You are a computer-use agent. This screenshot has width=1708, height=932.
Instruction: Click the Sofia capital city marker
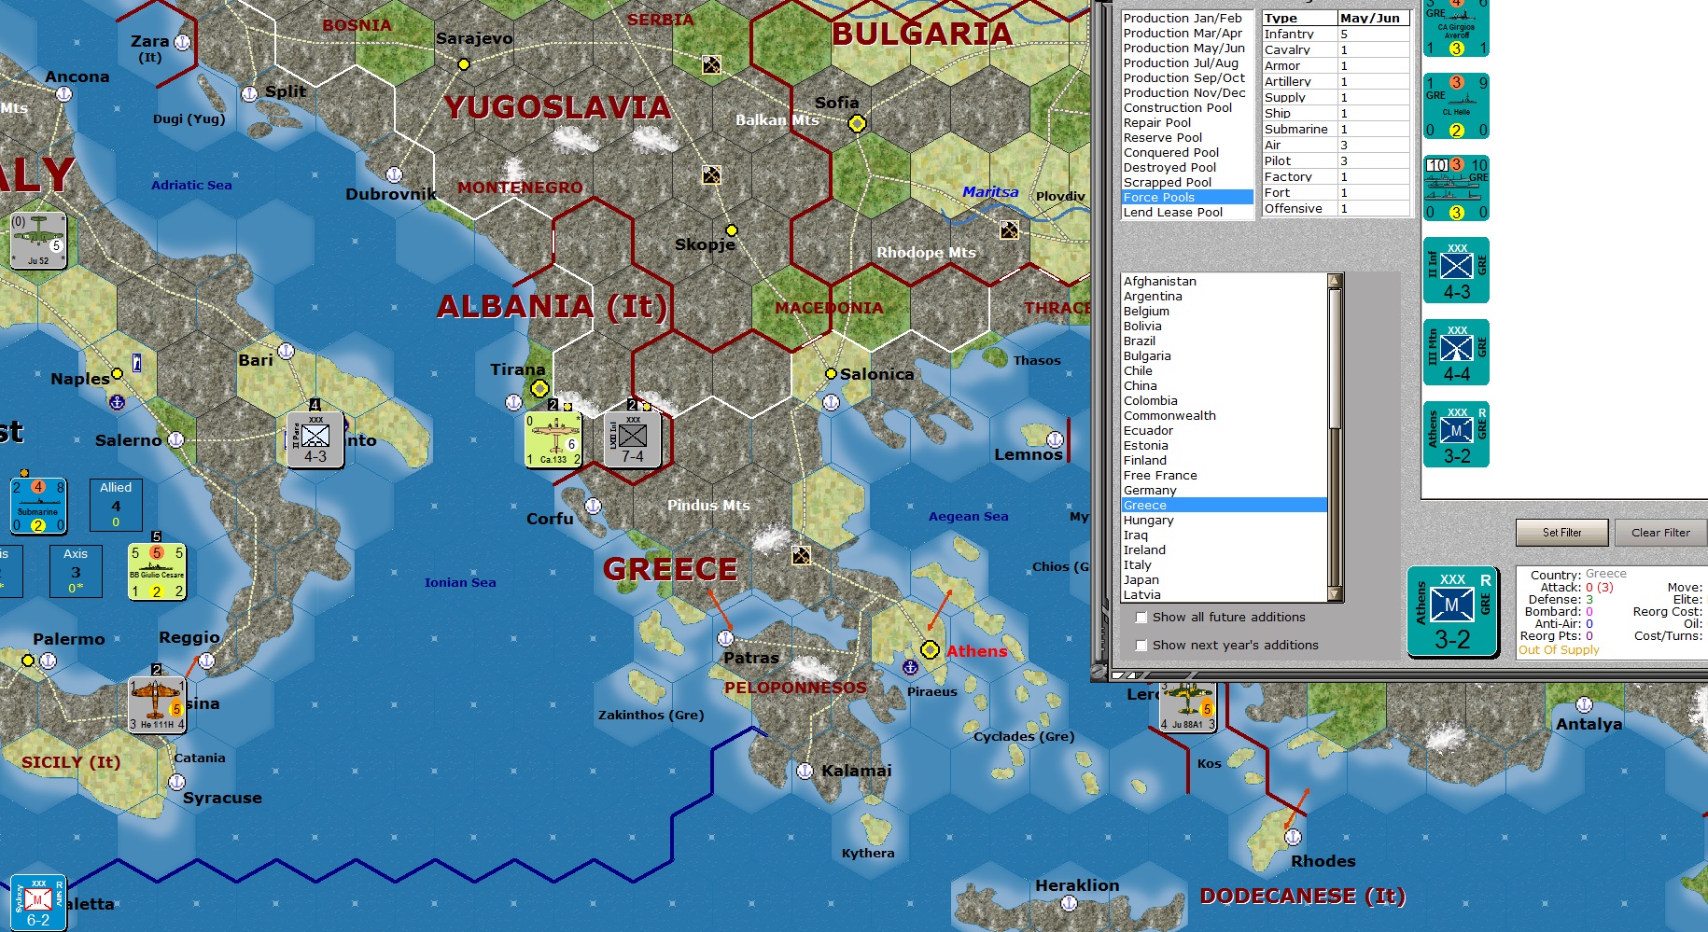pos(857,123)
